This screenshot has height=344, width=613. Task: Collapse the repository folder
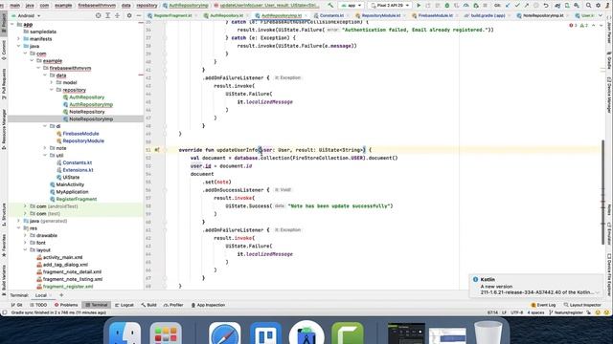(x=51, y=90)
